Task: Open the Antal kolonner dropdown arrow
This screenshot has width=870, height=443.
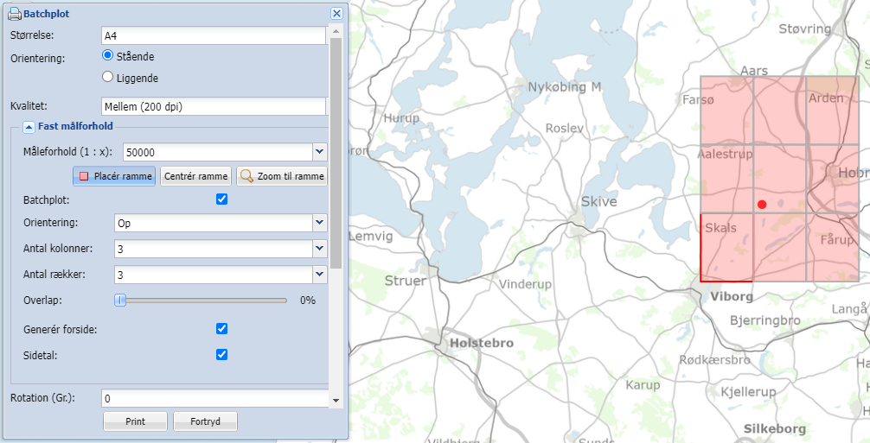Action: coord(320,250)
